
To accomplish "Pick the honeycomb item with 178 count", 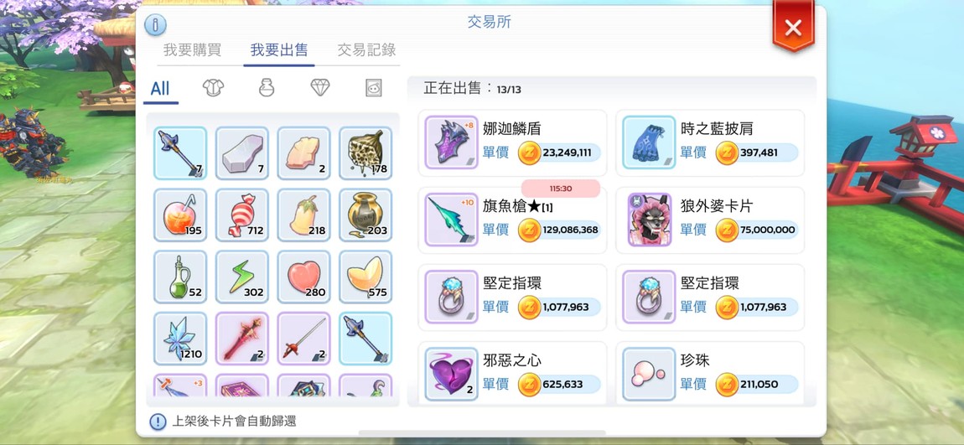I will click(365, 153).
